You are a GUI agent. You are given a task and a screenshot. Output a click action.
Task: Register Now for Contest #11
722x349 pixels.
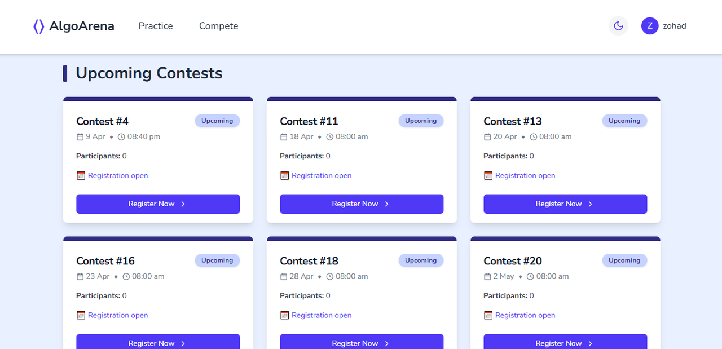click(362, 204)
